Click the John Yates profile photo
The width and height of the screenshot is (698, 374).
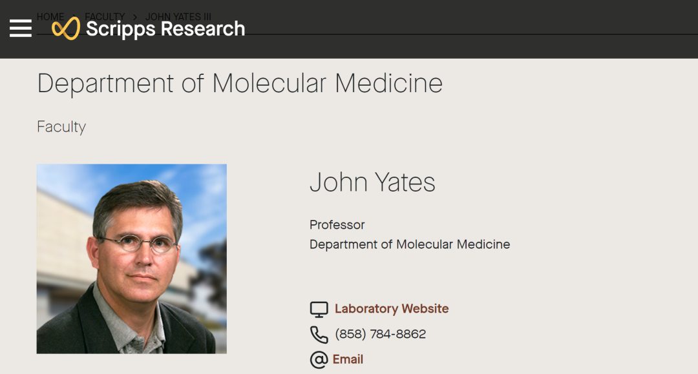click(131, 259)
